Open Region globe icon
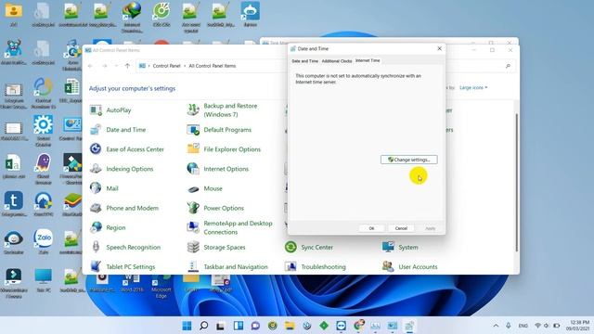 pyautogui.click(x=96, y=227)
